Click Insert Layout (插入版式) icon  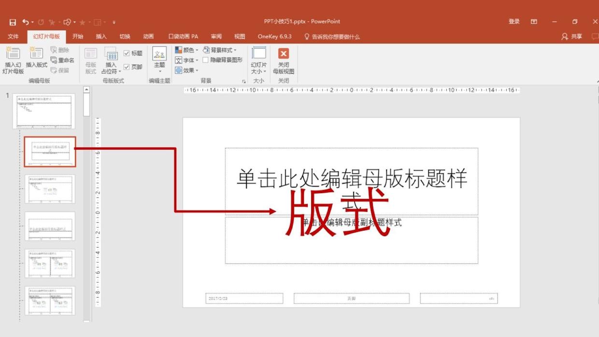tap(36, 54)
